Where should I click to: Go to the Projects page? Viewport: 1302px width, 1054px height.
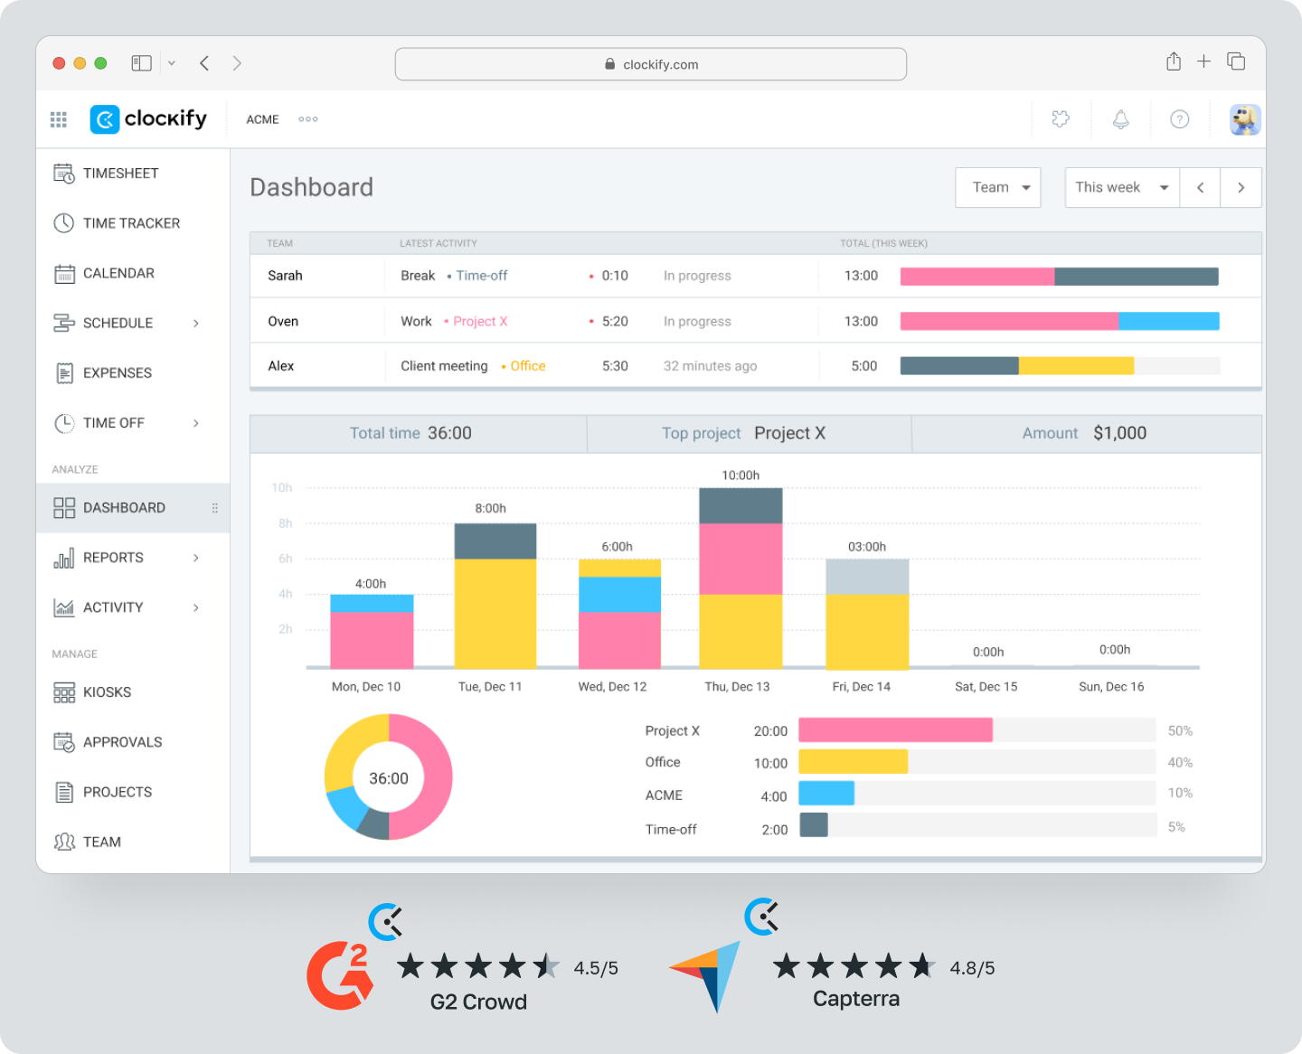click(117, 792)
